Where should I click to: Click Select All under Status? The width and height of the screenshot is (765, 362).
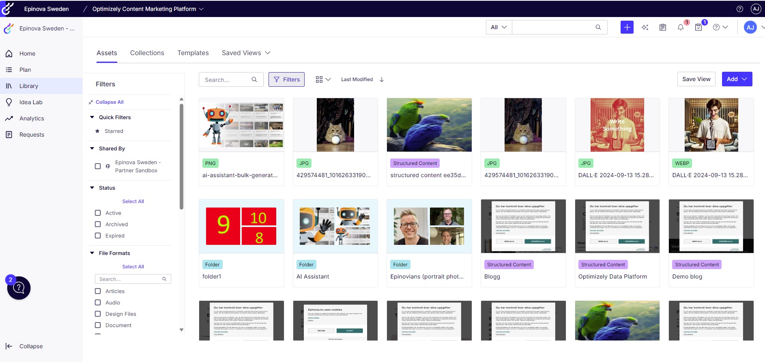tap(133, 201)
